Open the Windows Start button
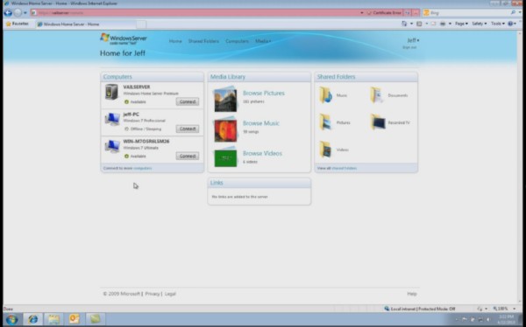Image resolution: width=526 pixels, height=327 pixels. pyautogui.click(x=11, y=319)
